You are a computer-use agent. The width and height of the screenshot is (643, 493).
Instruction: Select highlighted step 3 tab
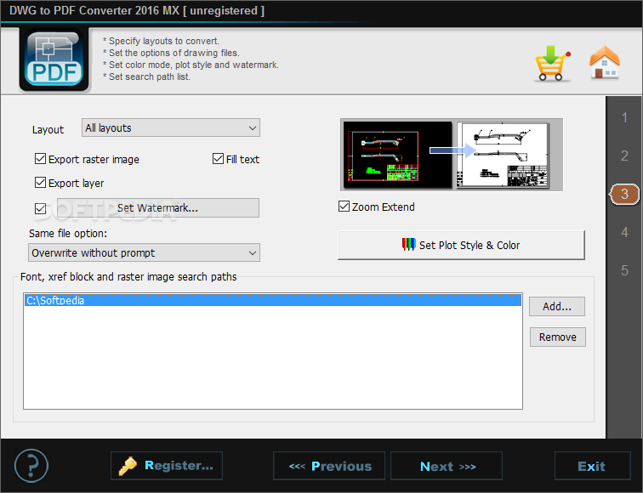[624, 194]
